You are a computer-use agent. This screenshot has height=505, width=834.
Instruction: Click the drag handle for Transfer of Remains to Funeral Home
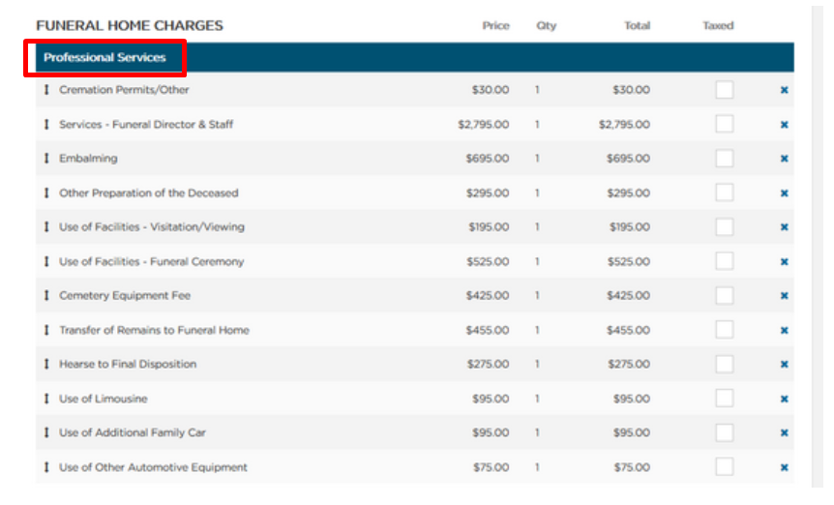[x=46, y=330]
